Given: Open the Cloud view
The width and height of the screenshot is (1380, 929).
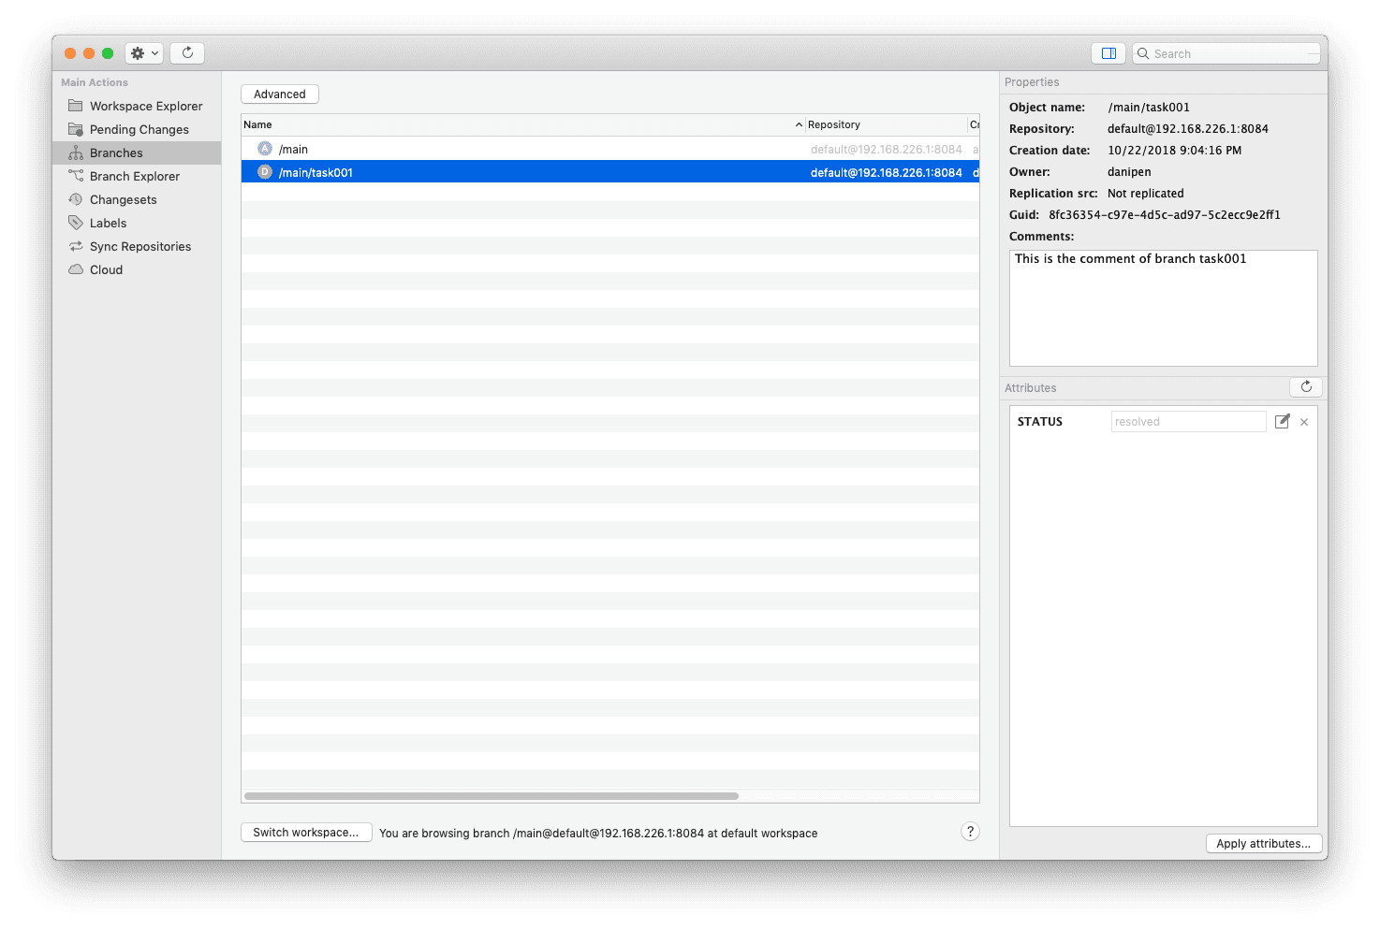Looking at the screenshot, I should pyautogui.click(x=104, y=269).
